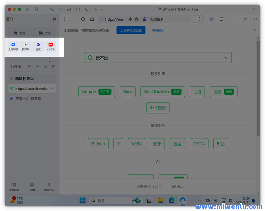Screen dimensions: 265x211
Task: Search with 360 搜索
Action: [158, 108]
